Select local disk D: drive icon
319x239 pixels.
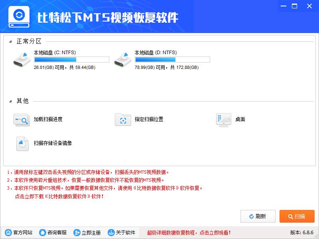(x=123, y=60)
